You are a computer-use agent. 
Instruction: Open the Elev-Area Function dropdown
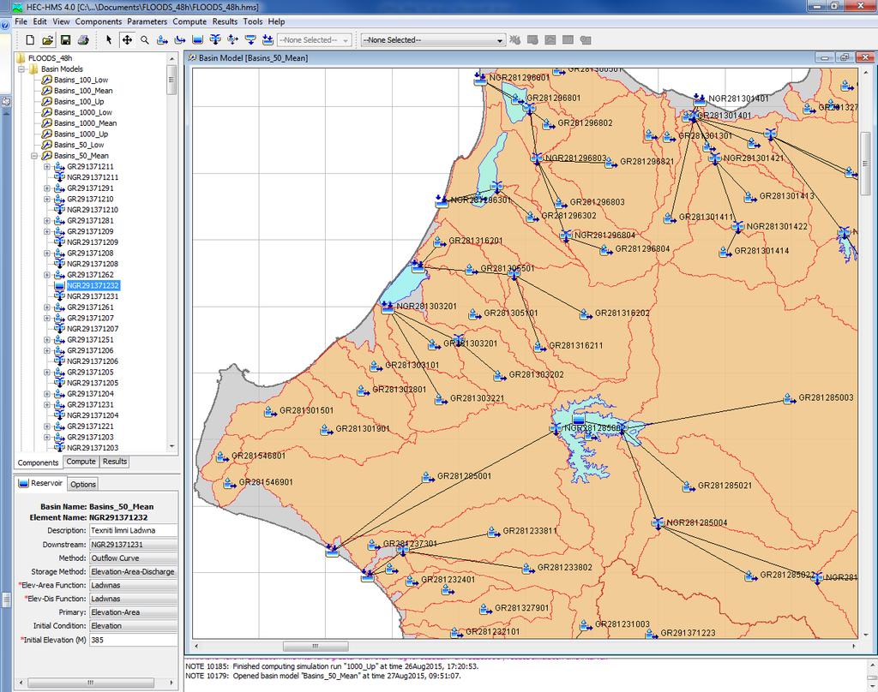(x=133, y=585)
